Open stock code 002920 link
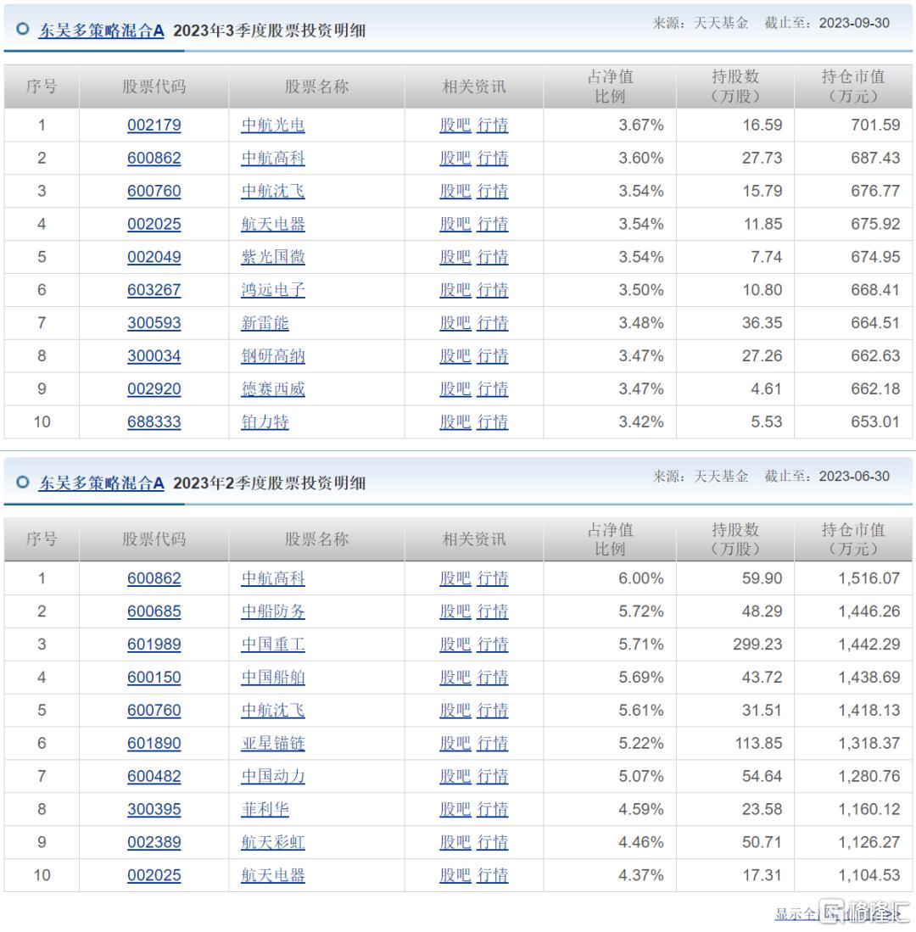 pos(154,389)
